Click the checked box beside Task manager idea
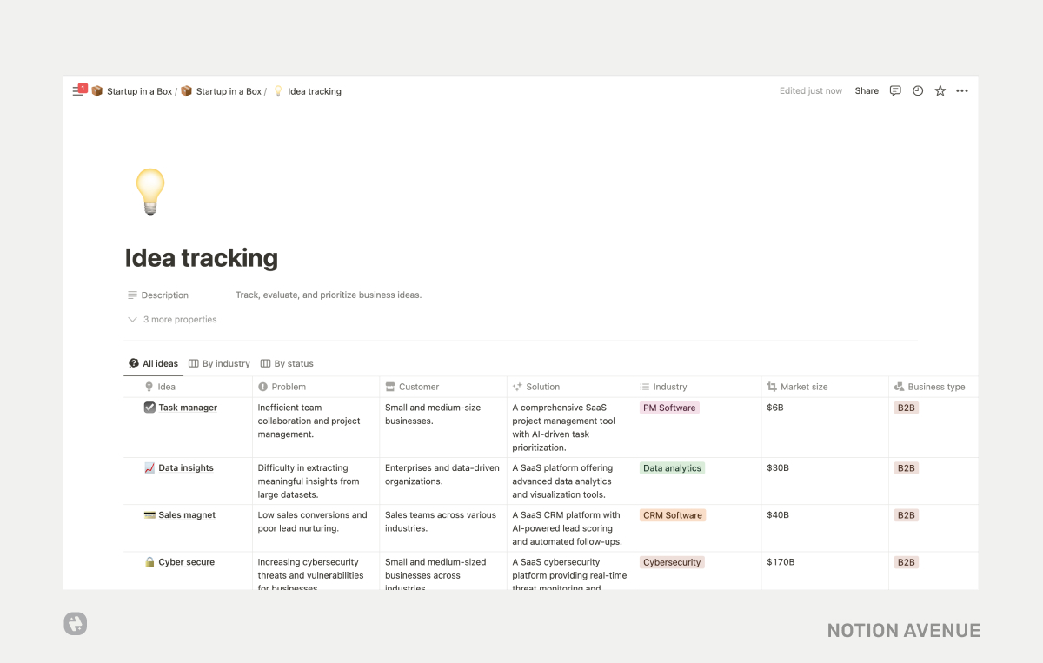Image resolution: width=1043 pixels, height=663 pixels. click(149, 407)
